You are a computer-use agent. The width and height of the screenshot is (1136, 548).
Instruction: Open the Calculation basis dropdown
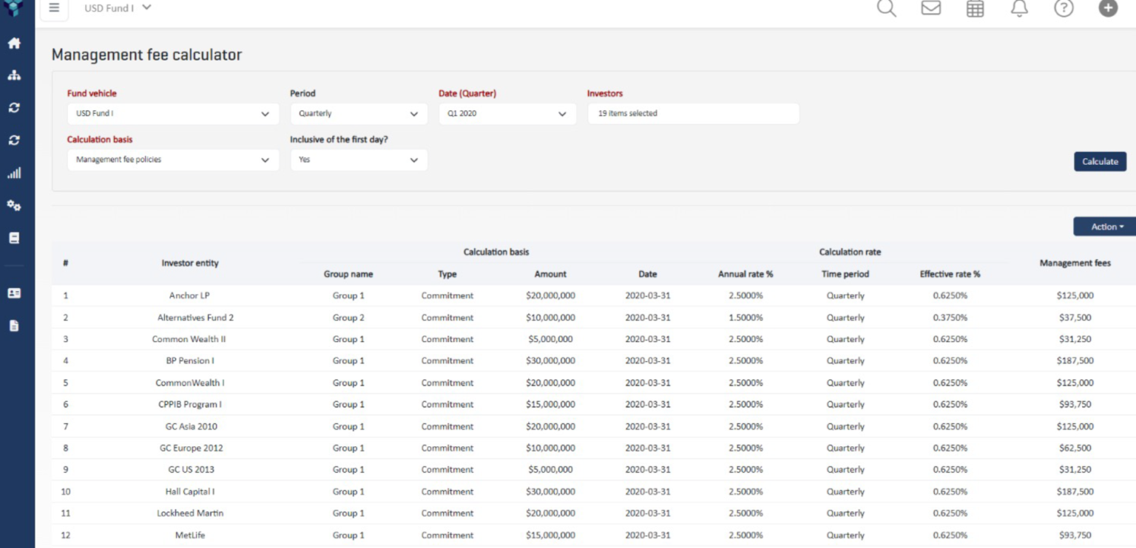[x=172, y=160]
